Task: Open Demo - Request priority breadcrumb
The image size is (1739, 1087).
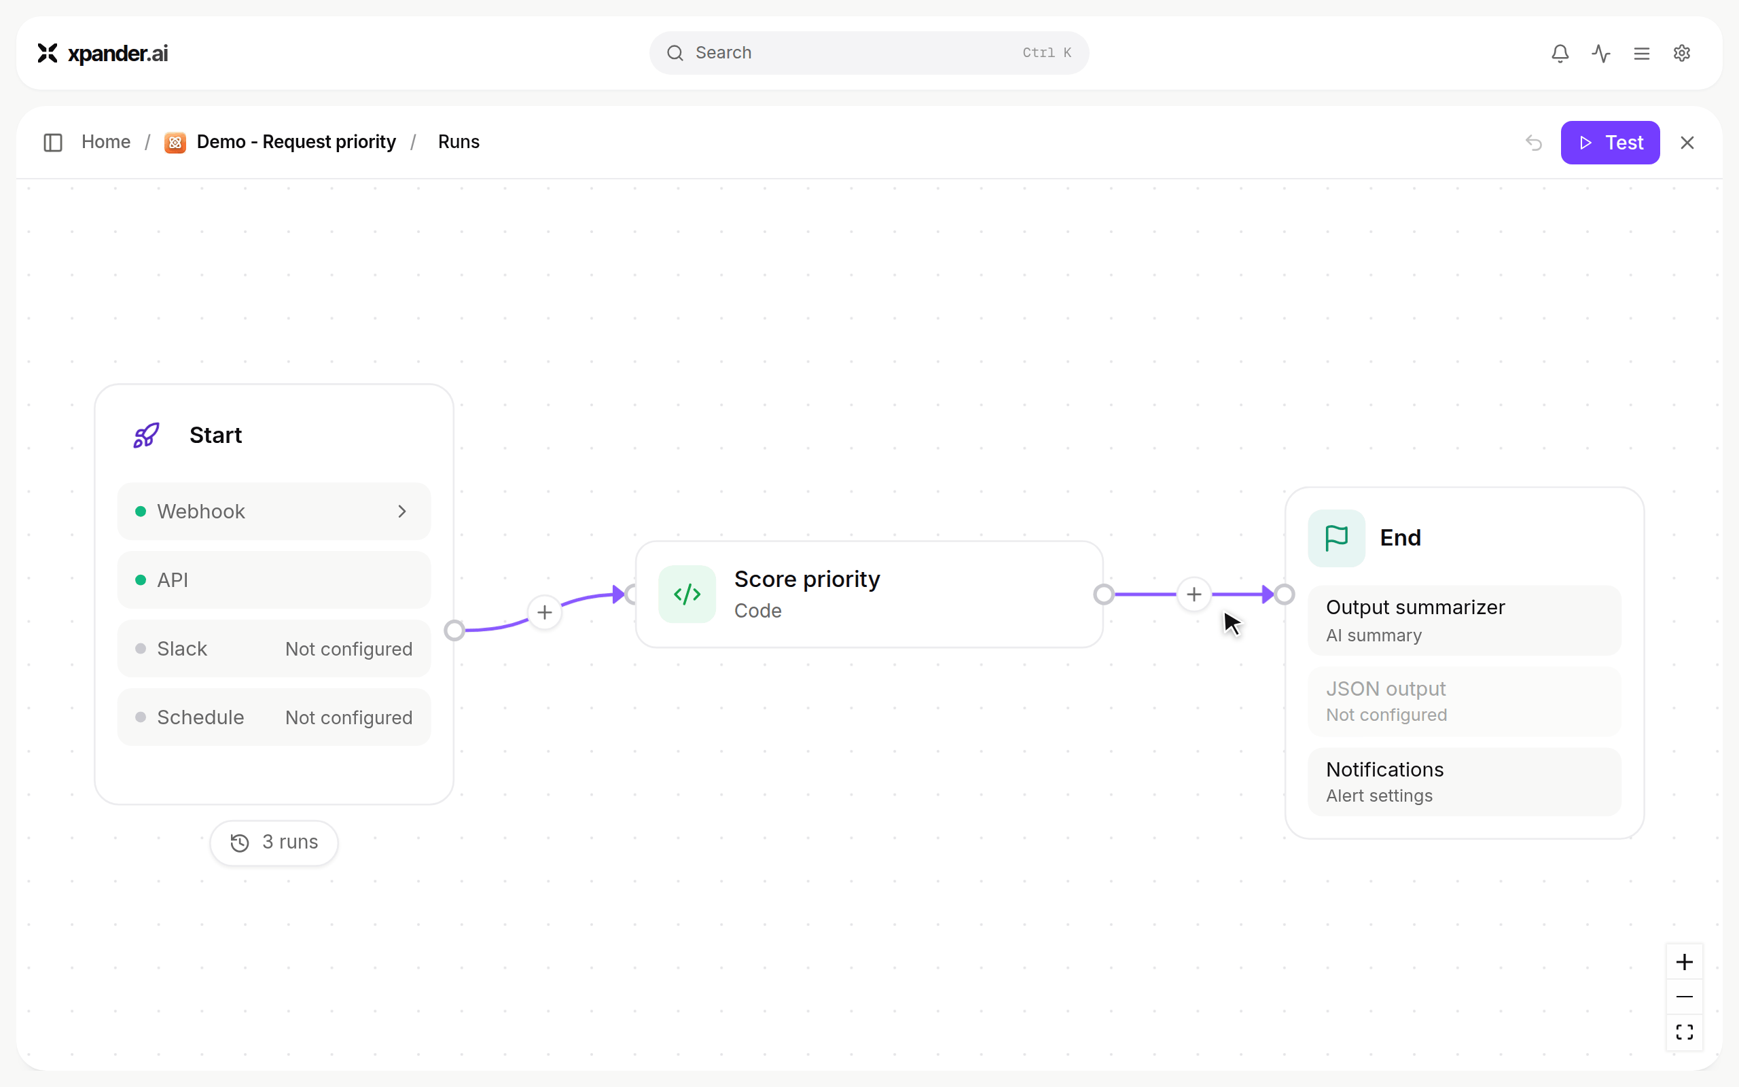Action: click(x=296, y=143)
